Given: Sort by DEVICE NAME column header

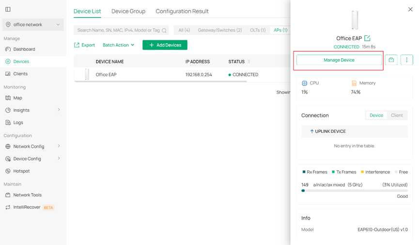Looking at the screenshot, I should (109, 62).
